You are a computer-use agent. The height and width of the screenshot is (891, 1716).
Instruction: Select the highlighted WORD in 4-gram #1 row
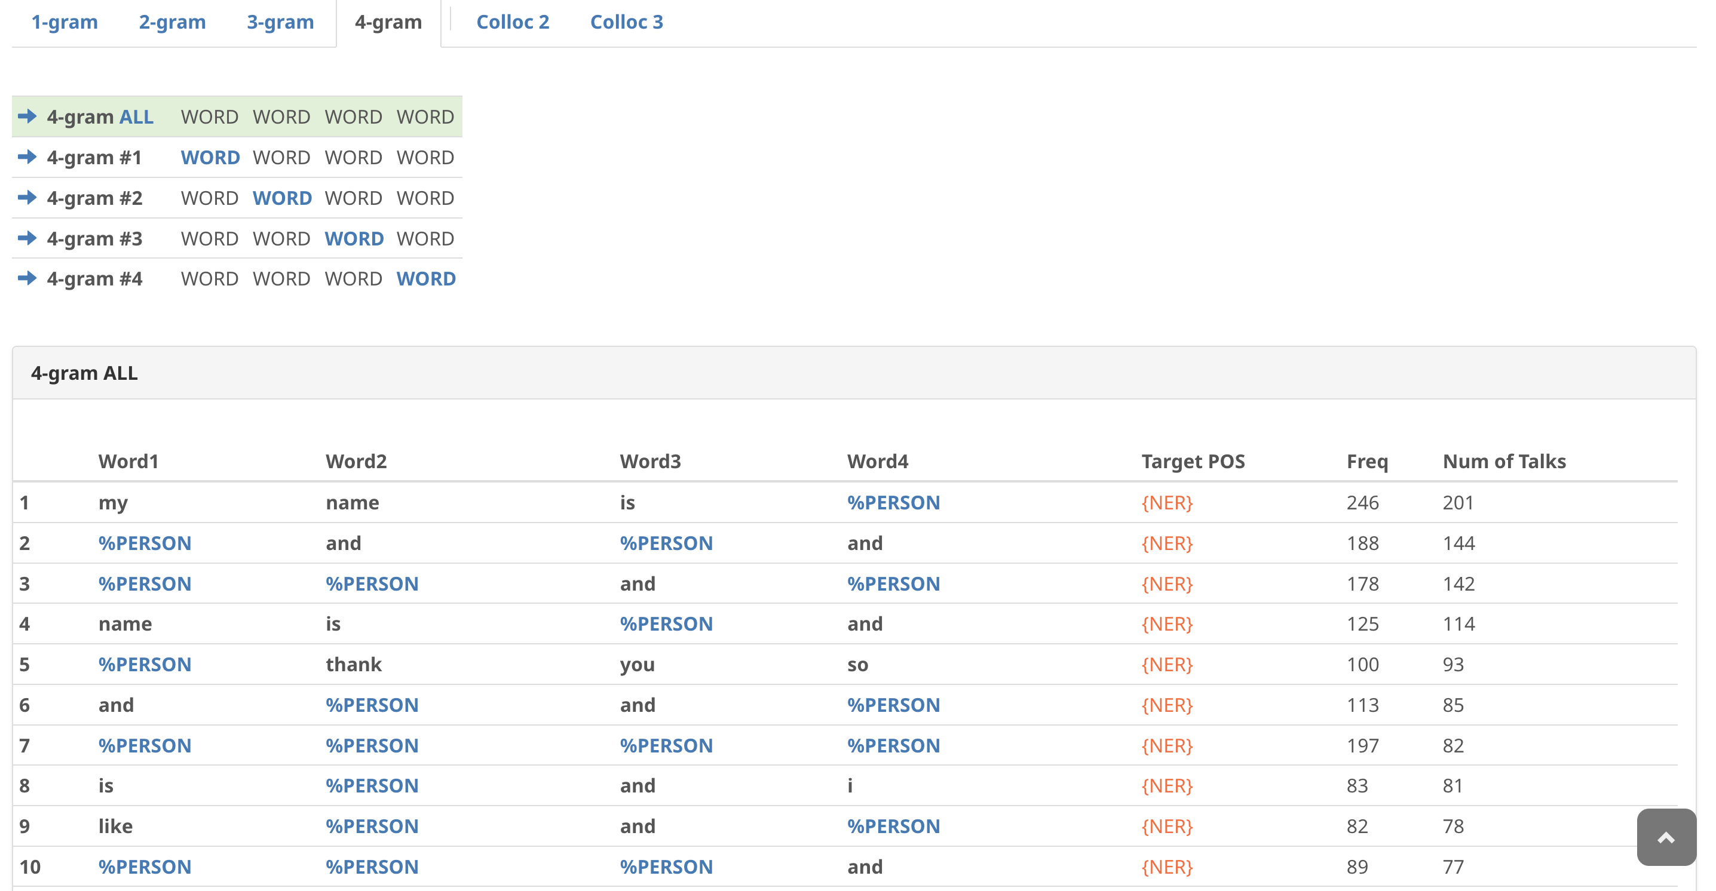coord(210,157)
